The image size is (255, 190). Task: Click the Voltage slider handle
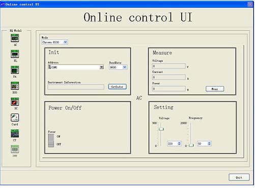click(161, 129)
